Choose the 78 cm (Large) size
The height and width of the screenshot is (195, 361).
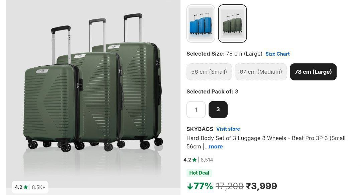(x=313, y=72)
